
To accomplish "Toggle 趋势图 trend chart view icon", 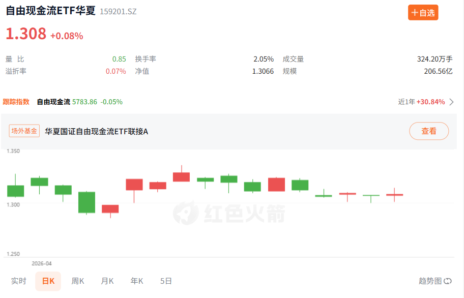I will [448, 281].
